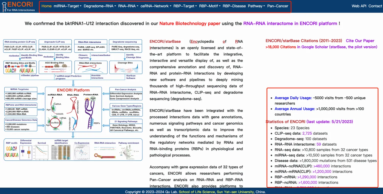Click the miRNA target identification table thumbnail

[61, 152]
